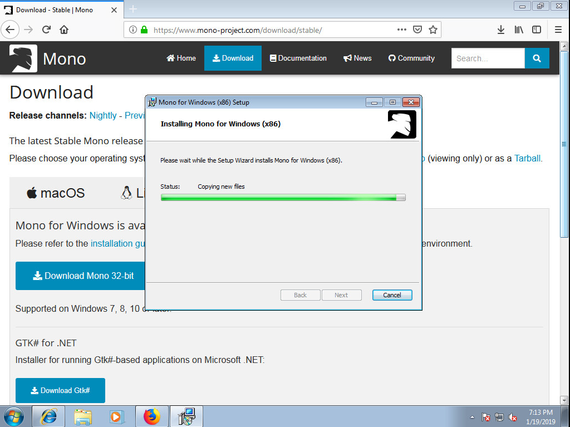Open the Home nav item
The image size is (570, 427).
(181, 58)
